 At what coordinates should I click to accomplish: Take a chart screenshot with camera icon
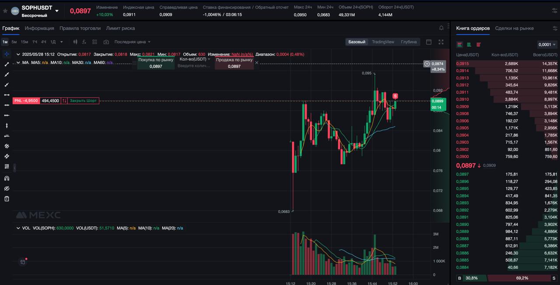(106, 42)
